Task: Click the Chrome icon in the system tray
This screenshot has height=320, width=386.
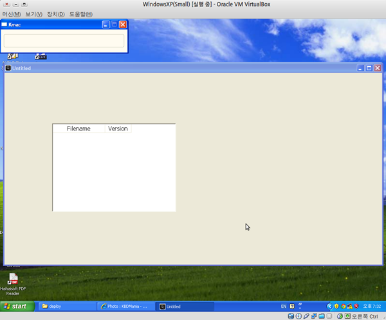Action: pyautogui.click(x=343, y=307)
